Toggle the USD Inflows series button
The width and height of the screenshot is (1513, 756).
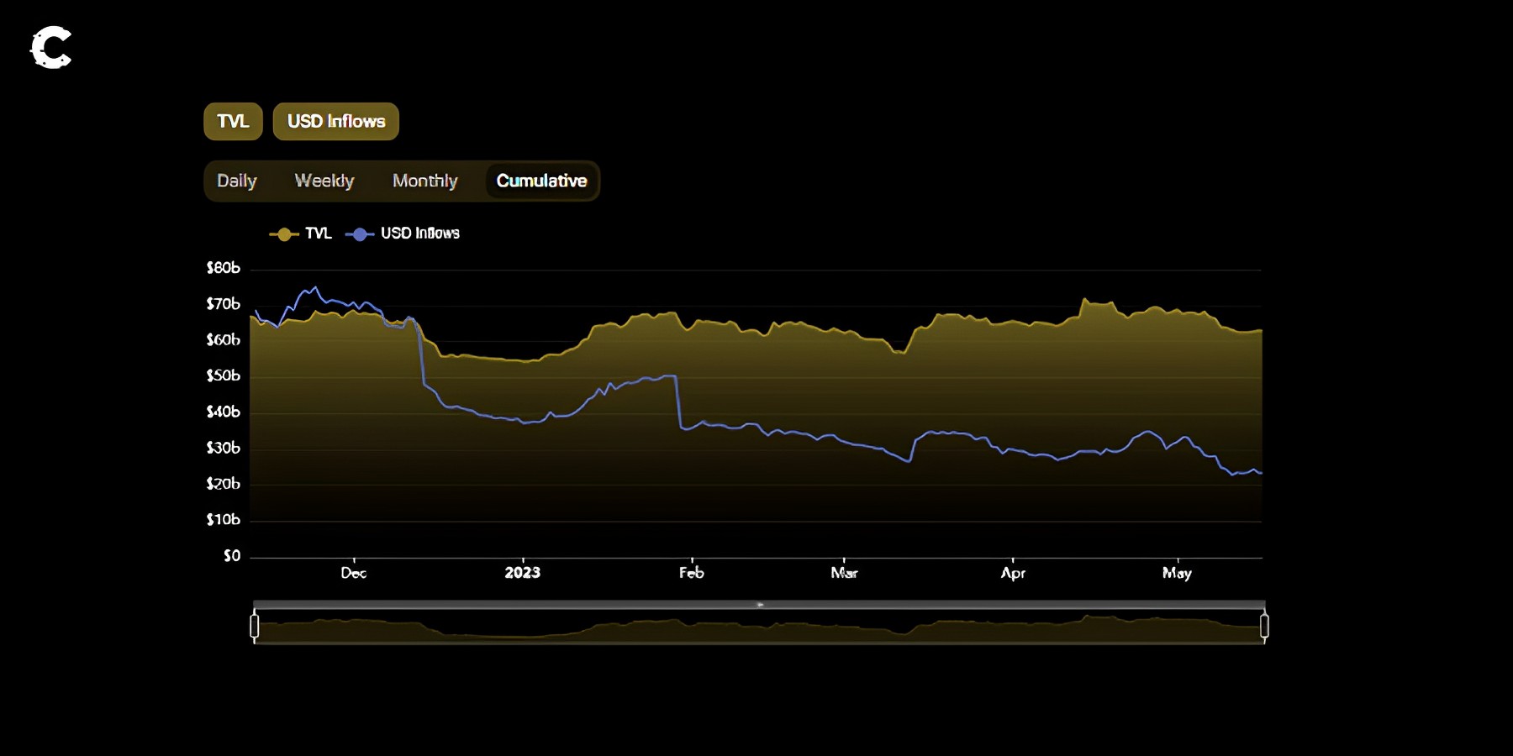tap(335, 122)
